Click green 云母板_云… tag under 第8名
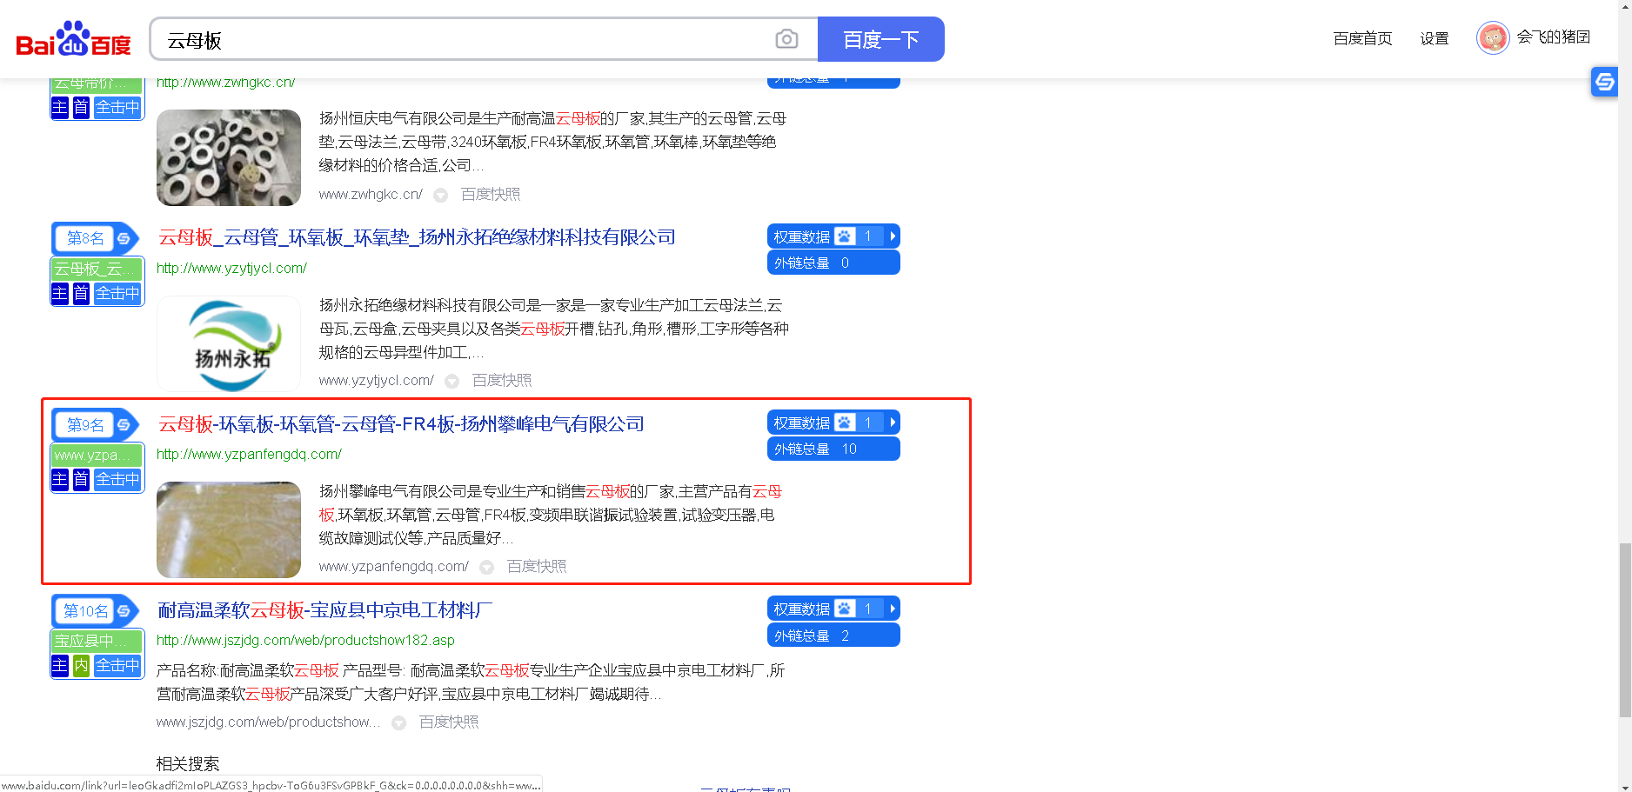The width and height of the screenshot is (1632, 792). [x=97, y=269]
